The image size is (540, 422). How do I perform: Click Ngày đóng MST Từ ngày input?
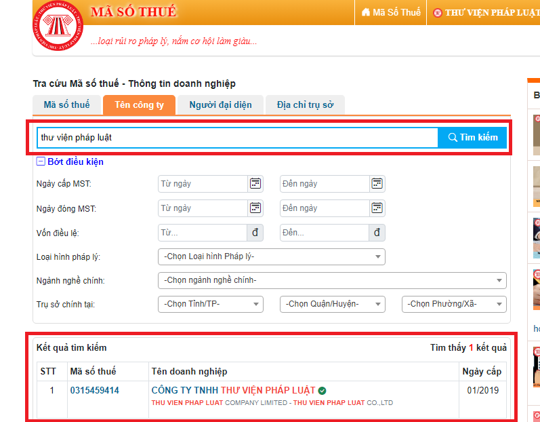pyautogui.click(x=203, y=208)
